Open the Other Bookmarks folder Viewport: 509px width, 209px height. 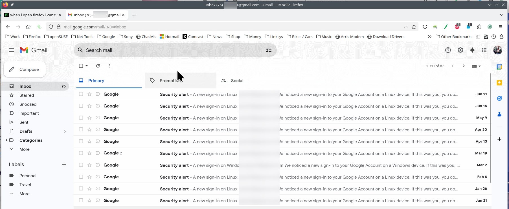(x=454, y=37)
